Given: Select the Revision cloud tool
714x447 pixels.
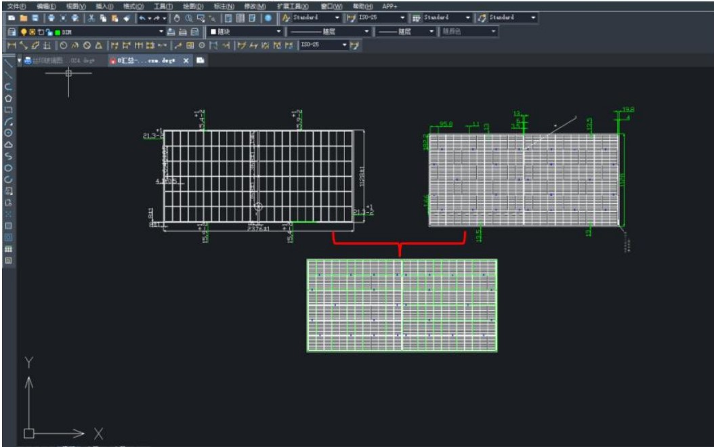Looking at the screenshot, I should click(x=8, y=144).
